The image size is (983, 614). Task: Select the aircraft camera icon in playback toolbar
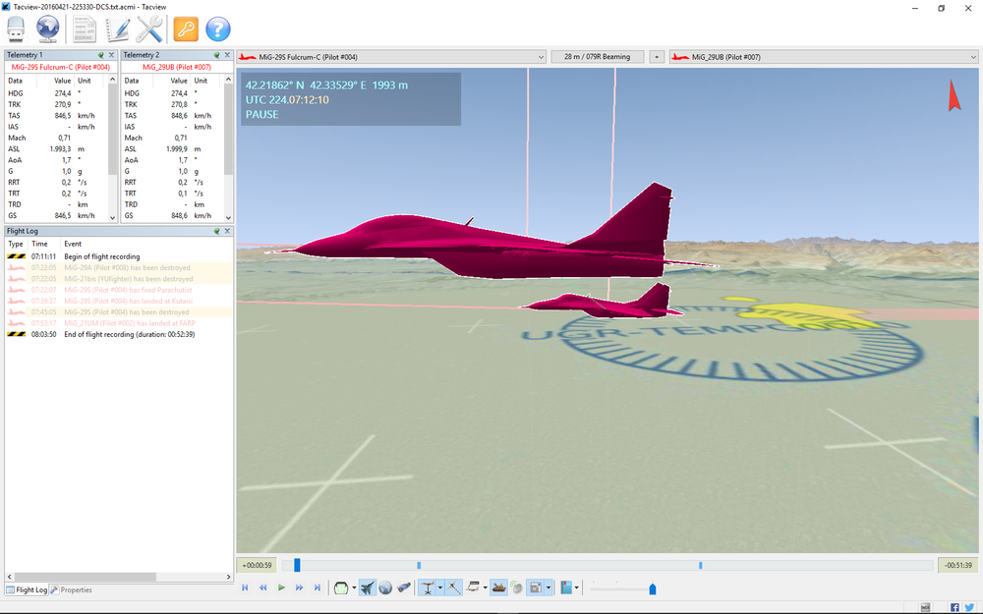point(369,587)
